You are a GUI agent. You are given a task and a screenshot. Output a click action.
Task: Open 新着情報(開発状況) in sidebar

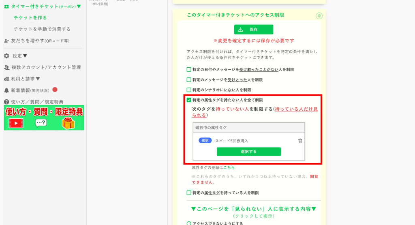coord(30,90)
